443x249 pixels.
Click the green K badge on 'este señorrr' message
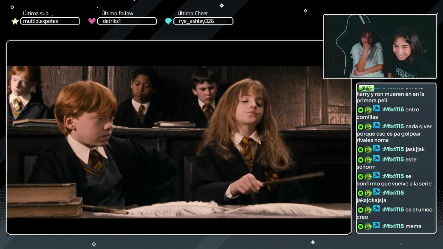[x=360, y=160]
